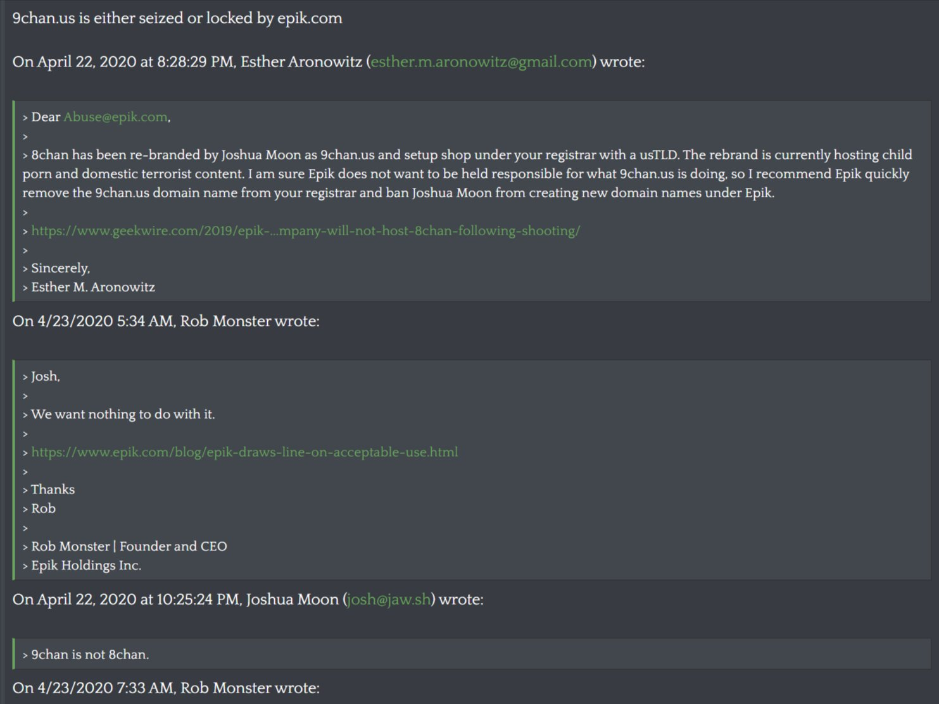Click 'On 4/23/2020 5:34 AM, Rob Monster wrote:' line
The image size is (939, 704).
166,321
